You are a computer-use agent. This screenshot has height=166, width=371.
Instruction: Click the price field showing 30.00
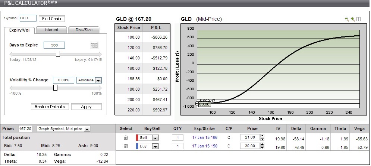[250, 146]
